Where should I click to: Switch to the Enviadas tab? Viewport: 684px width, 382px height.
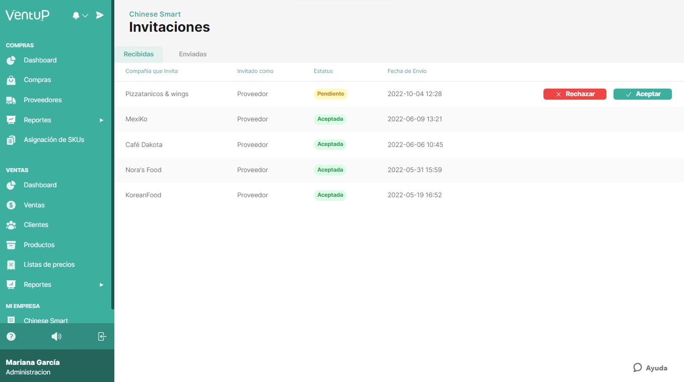coord(193,54)
